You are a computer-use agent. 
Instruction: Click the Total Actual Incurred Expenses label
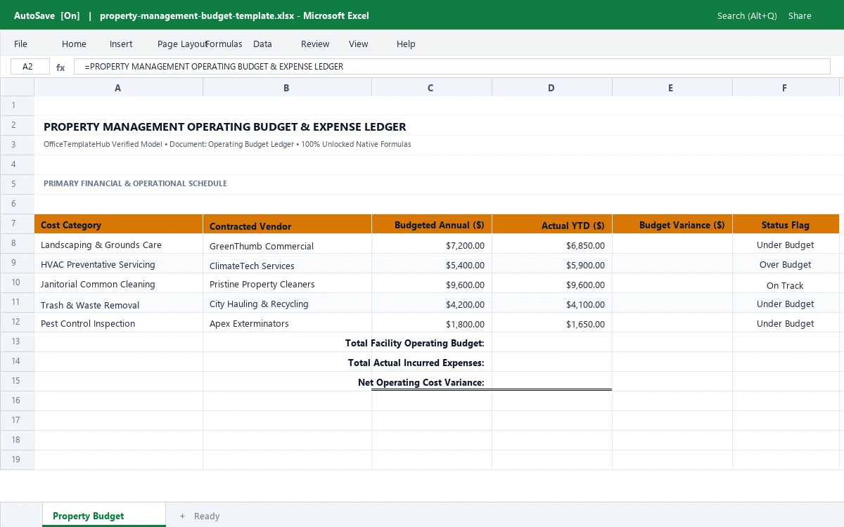tap(416, 363)
